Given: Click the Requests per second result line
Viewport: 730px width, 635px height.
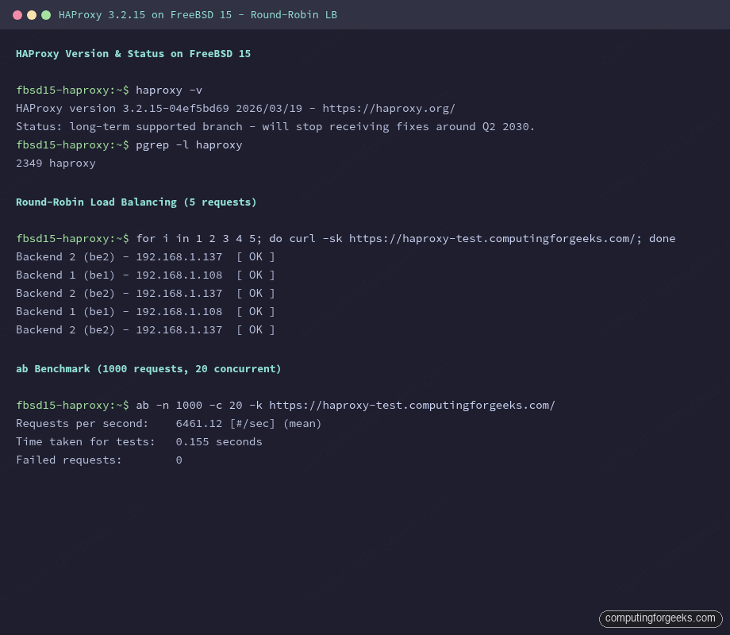Looking at the screenshot, I should (168, 423).
